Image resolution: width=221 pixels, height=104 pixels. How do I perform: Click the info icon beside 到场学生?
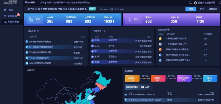(104, 31)
